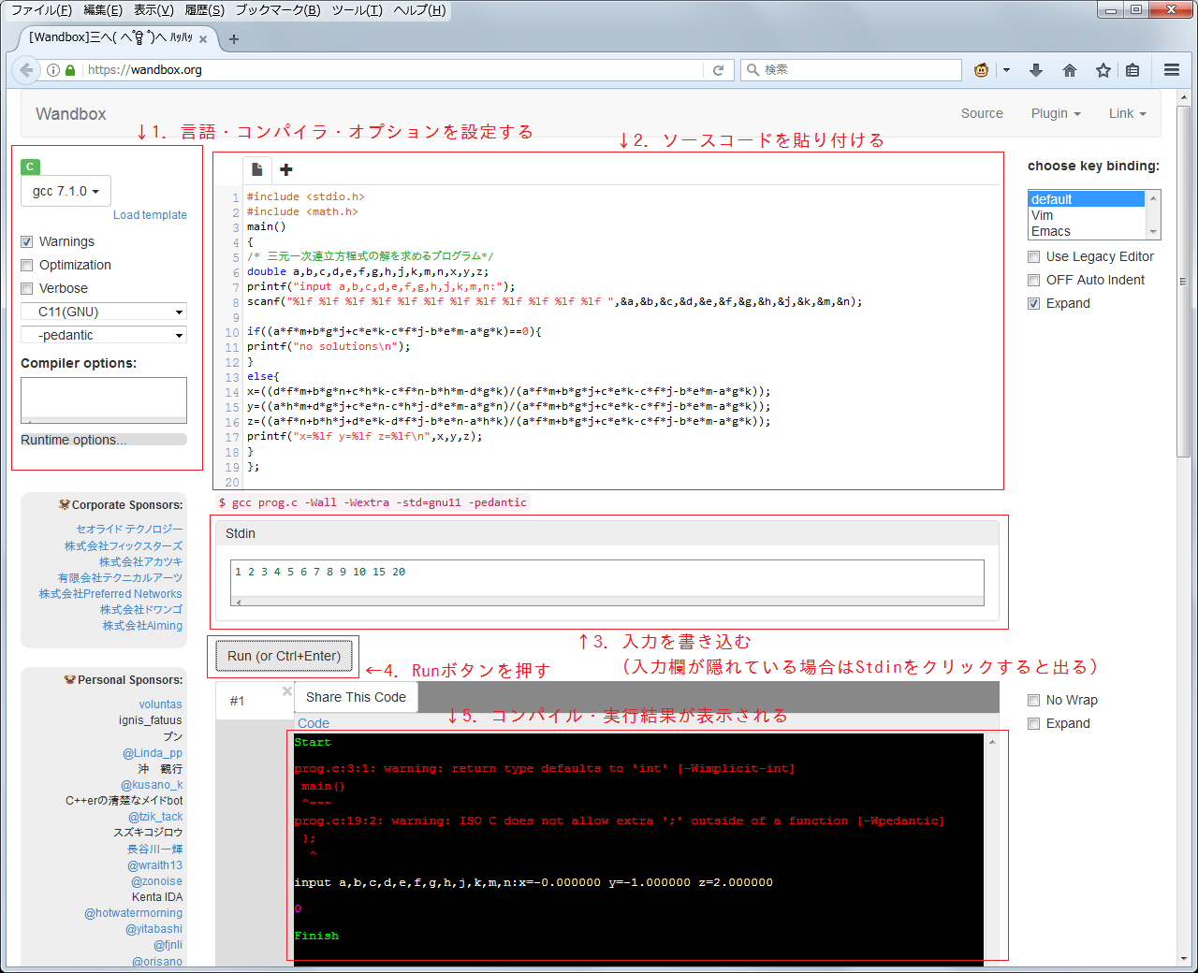Image resolution: width=1198 pixels, height=973 pixels.
Task: Enable the Optimization checkbox
Action: pyautogui.click(x=27, y=265)
